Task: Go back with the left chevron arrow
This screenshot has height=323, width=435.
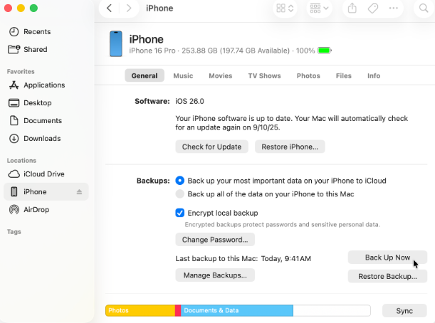Action: point(110,9)
